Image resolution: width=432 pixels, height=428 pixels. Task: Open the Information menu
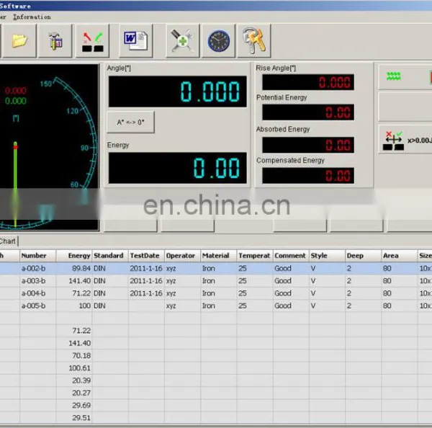pyautogui.click(x=32, y=17)
